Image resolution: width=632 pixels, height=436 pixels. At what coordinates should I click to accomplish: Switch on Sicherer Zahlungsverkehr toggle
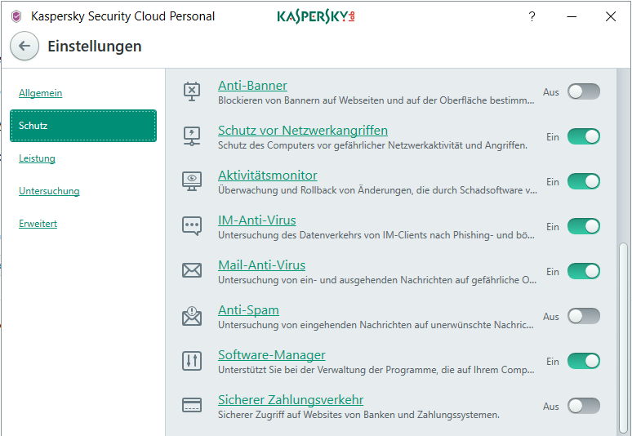pos(584,406)
